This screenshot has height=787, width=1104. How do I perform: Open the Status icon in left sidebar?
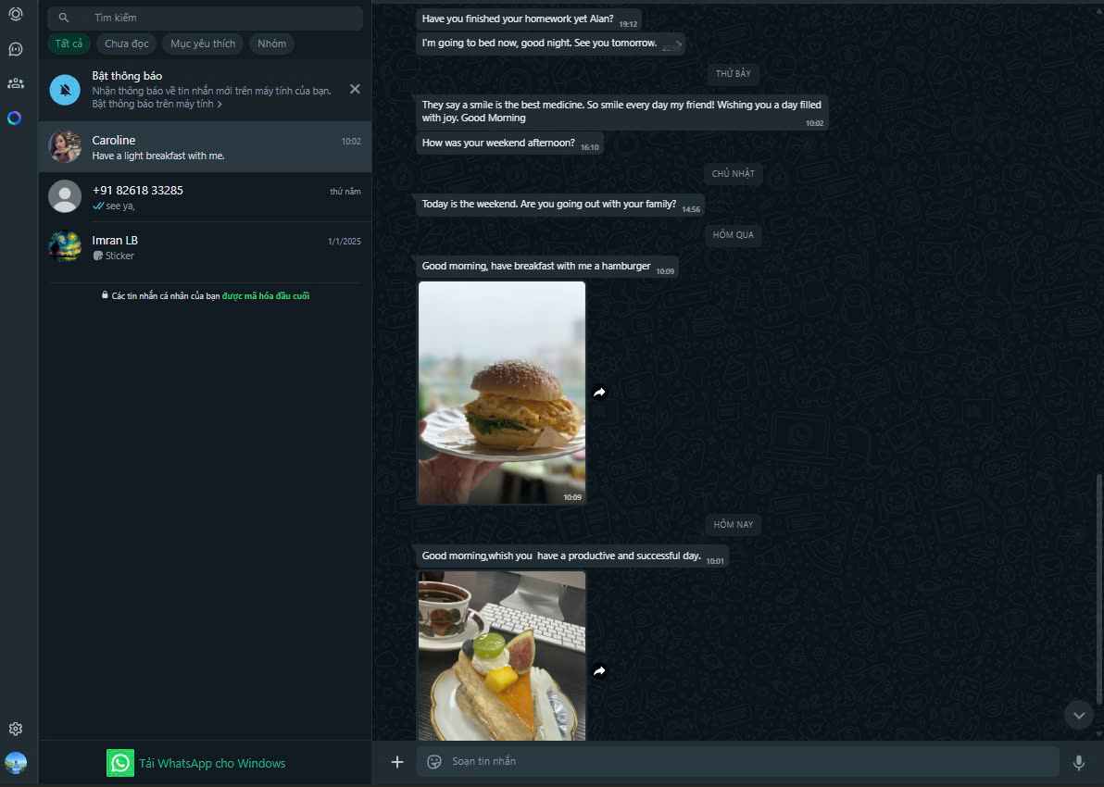pyautogui.click(x=16, y=14)
